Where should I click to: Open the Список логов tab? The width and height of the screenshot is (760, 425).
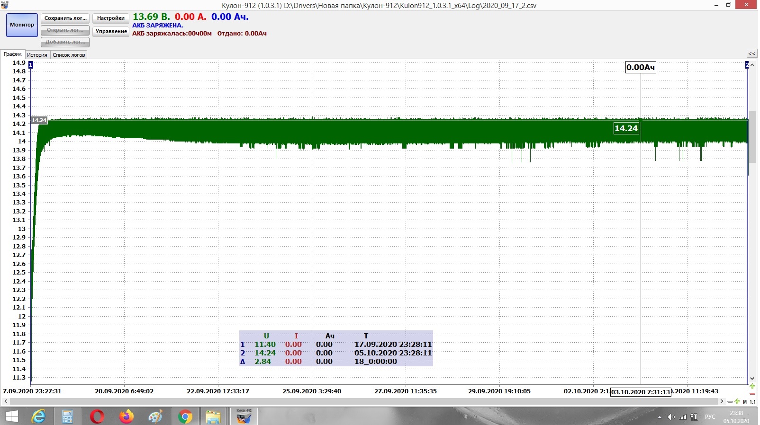pyautogui.click(x=69, y=55)
